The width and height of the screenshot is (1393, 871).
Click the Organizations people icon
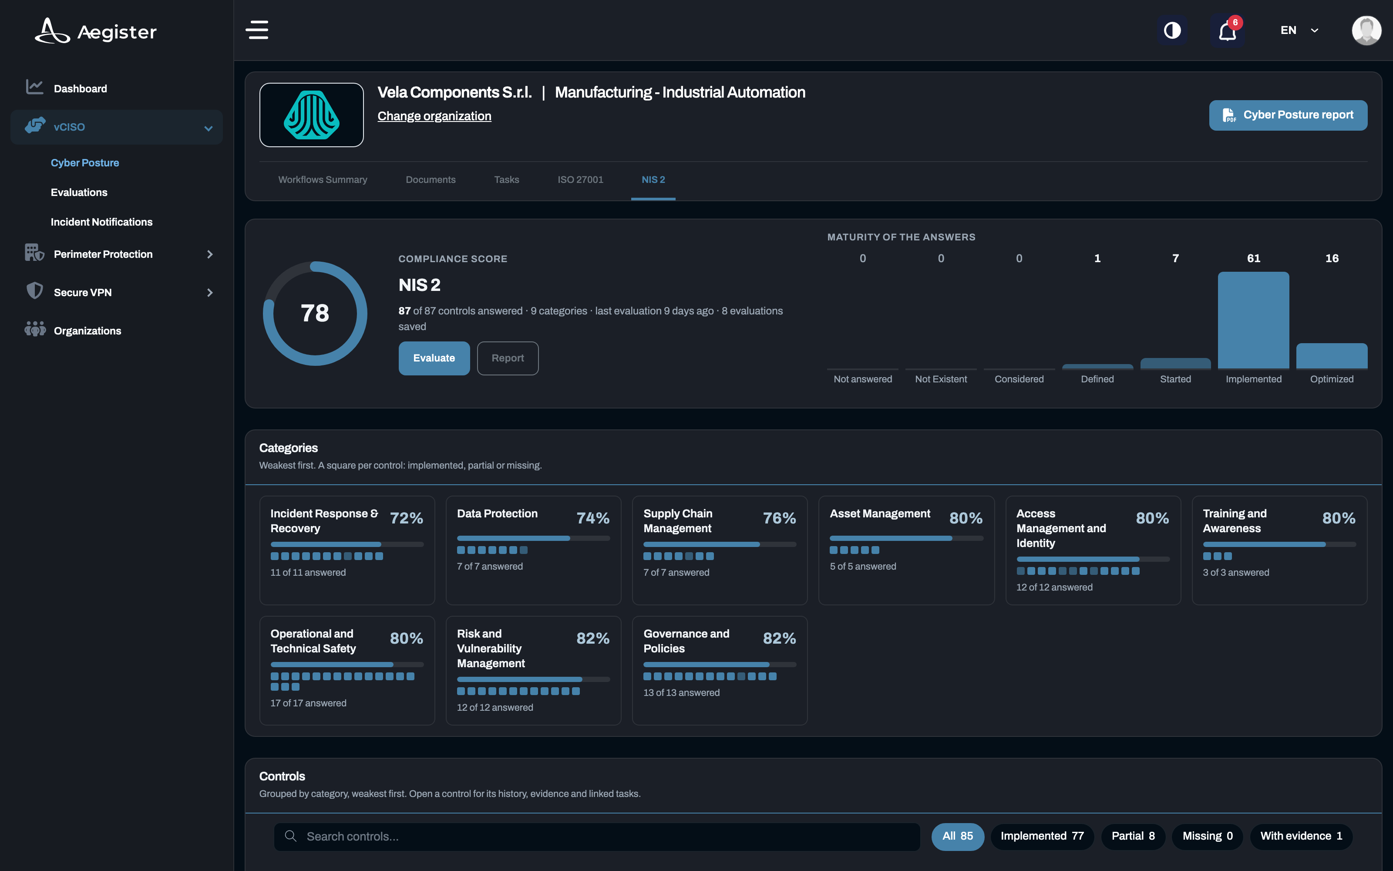[34, 329]
